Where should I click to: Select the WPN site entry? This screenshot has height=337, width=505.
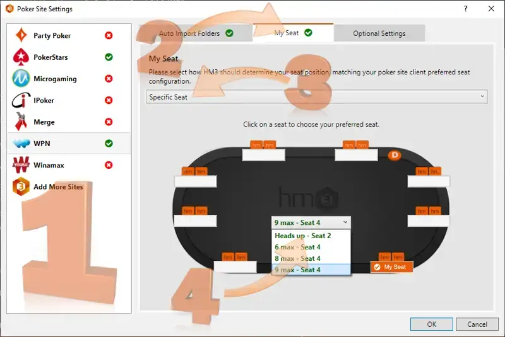[69, 143]
